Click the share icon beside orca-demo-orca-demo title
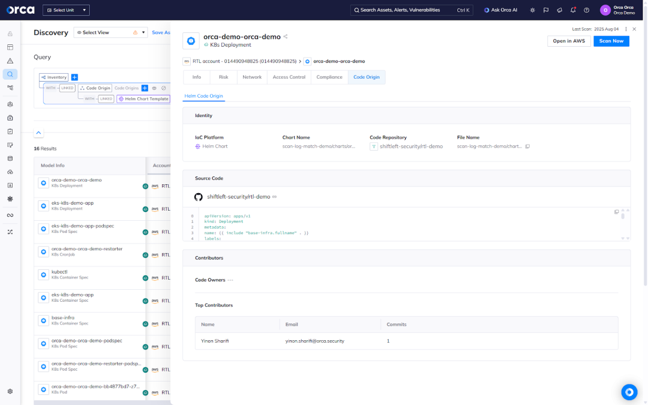The height and width of the screenshot is (405, 648). click(286, 37)
